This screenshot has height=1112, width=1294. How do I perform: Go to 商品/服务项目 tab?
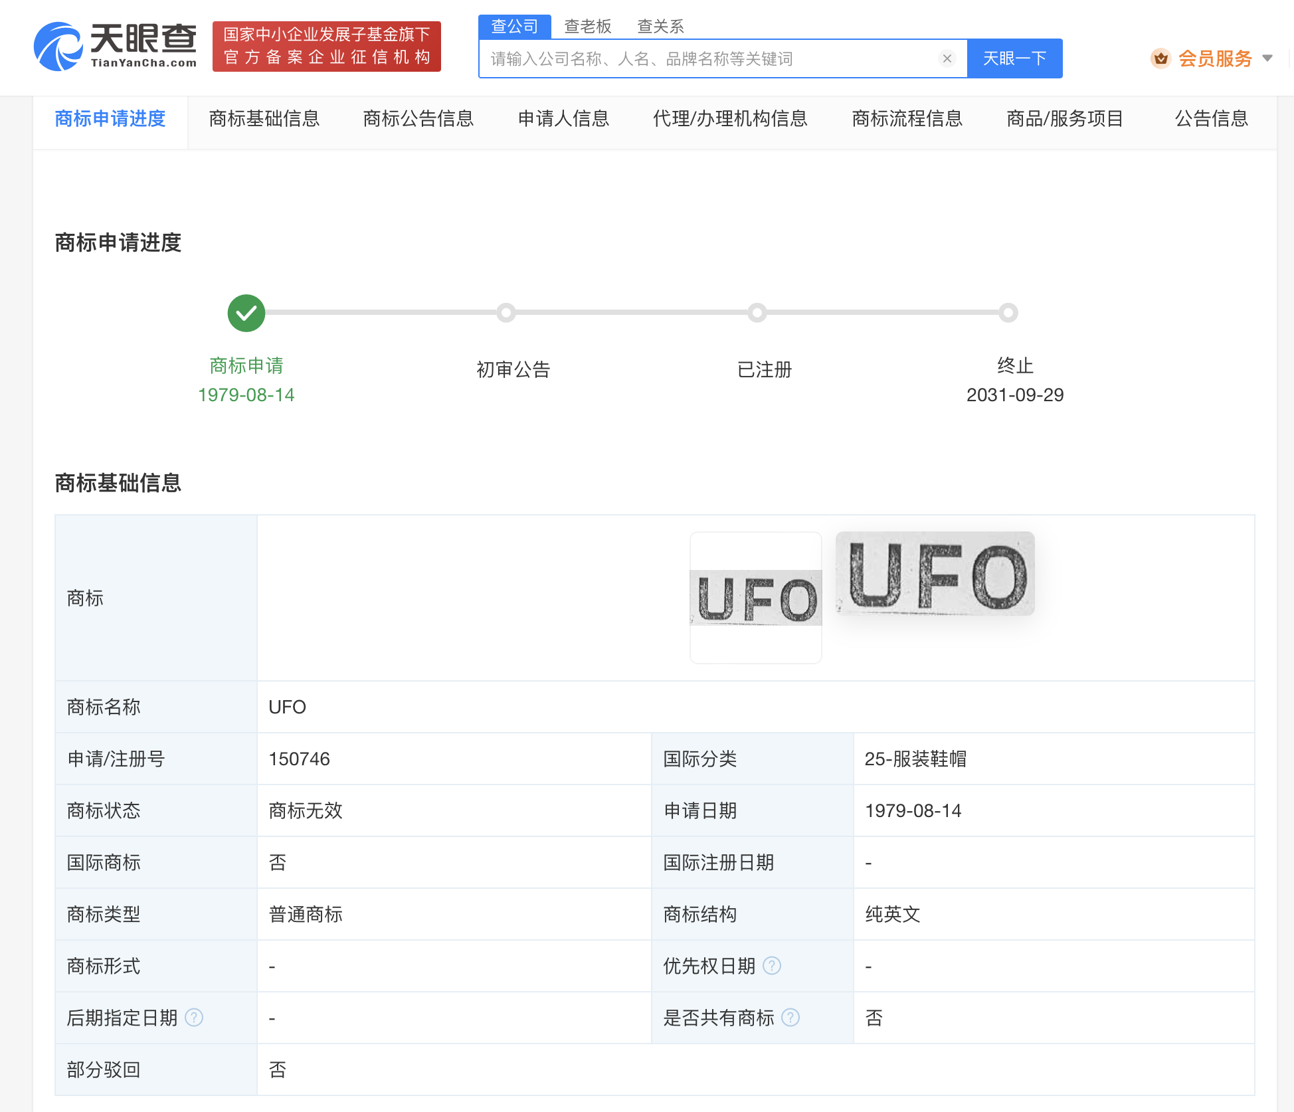[1064, 119]
